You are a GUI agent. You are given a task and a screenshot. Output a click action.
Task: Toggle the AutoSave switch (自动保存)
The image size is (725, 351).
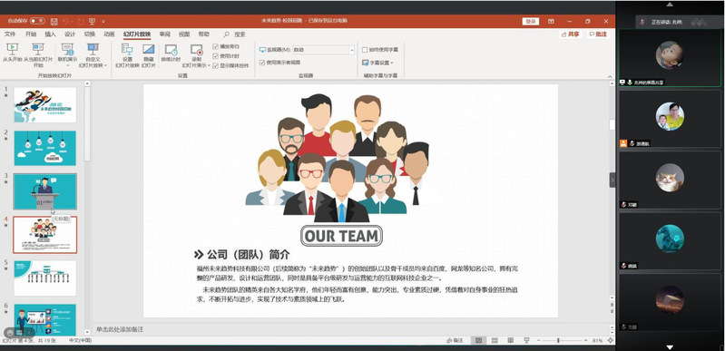(x=37, y=21)
